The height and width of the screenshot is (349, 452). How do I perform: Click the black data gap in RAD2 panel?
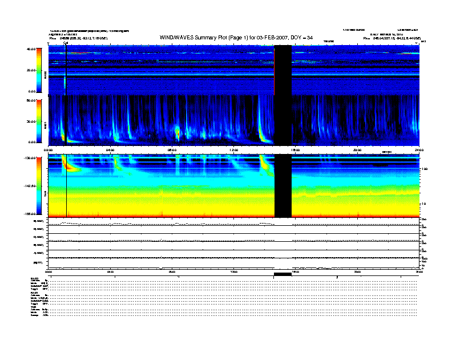283,70
